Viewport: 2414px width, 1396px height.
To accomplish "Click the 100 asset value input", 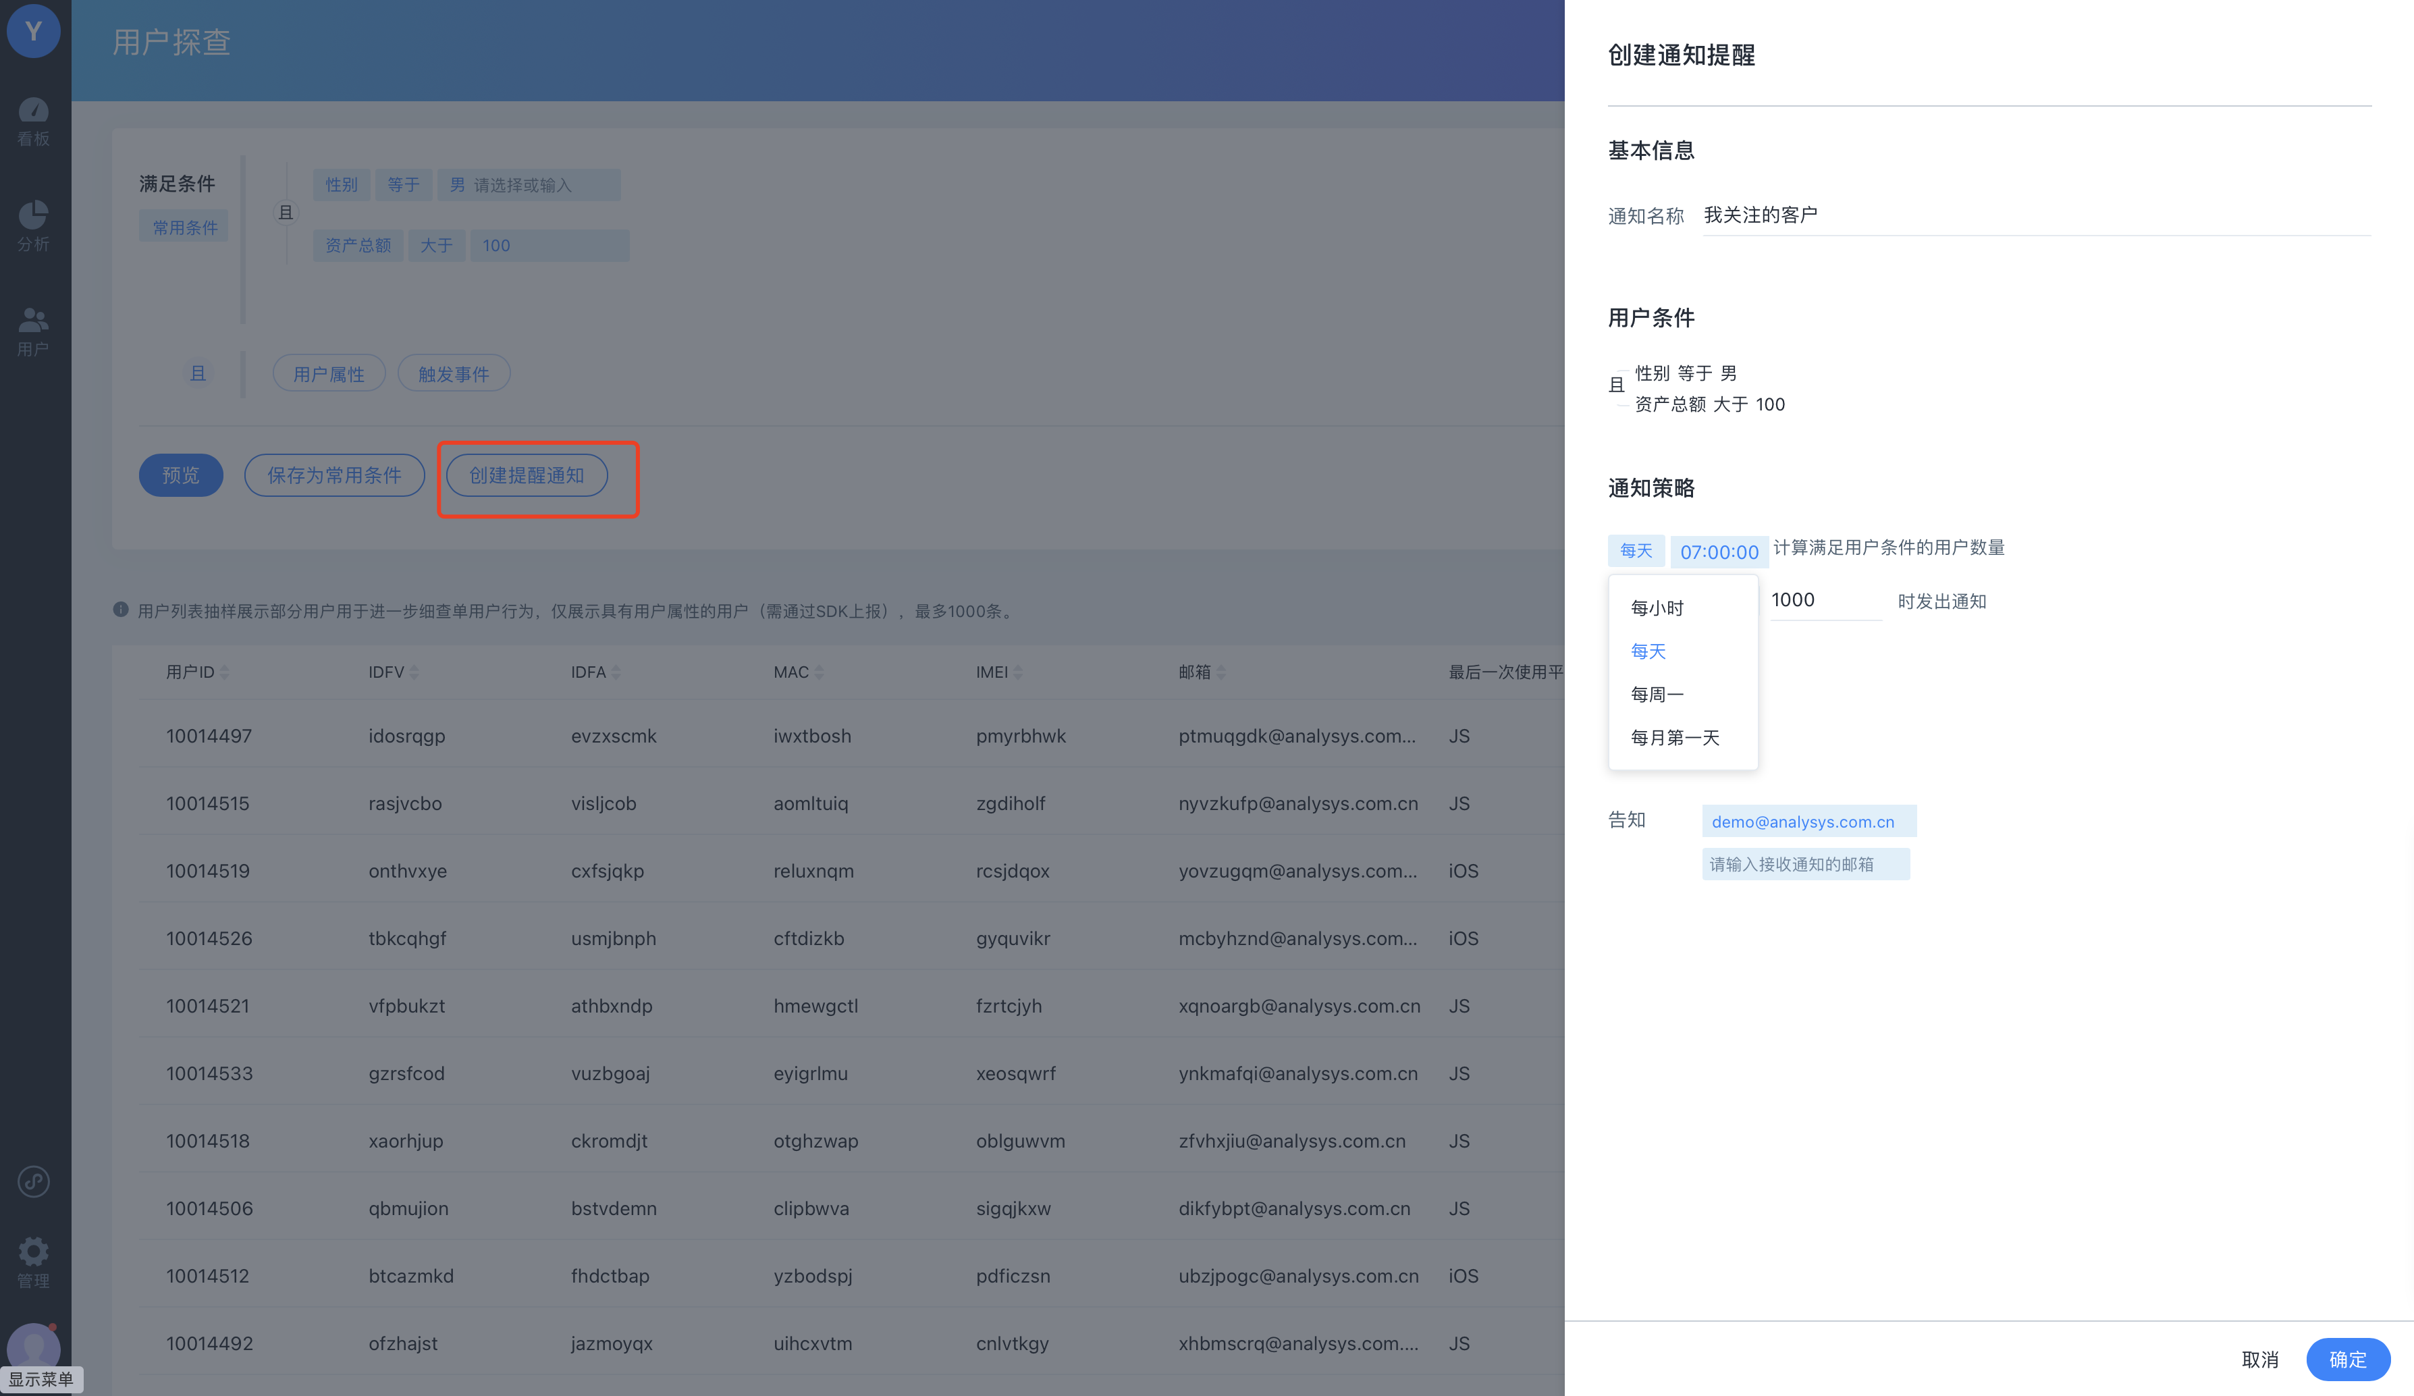I will tap(549, 245).
